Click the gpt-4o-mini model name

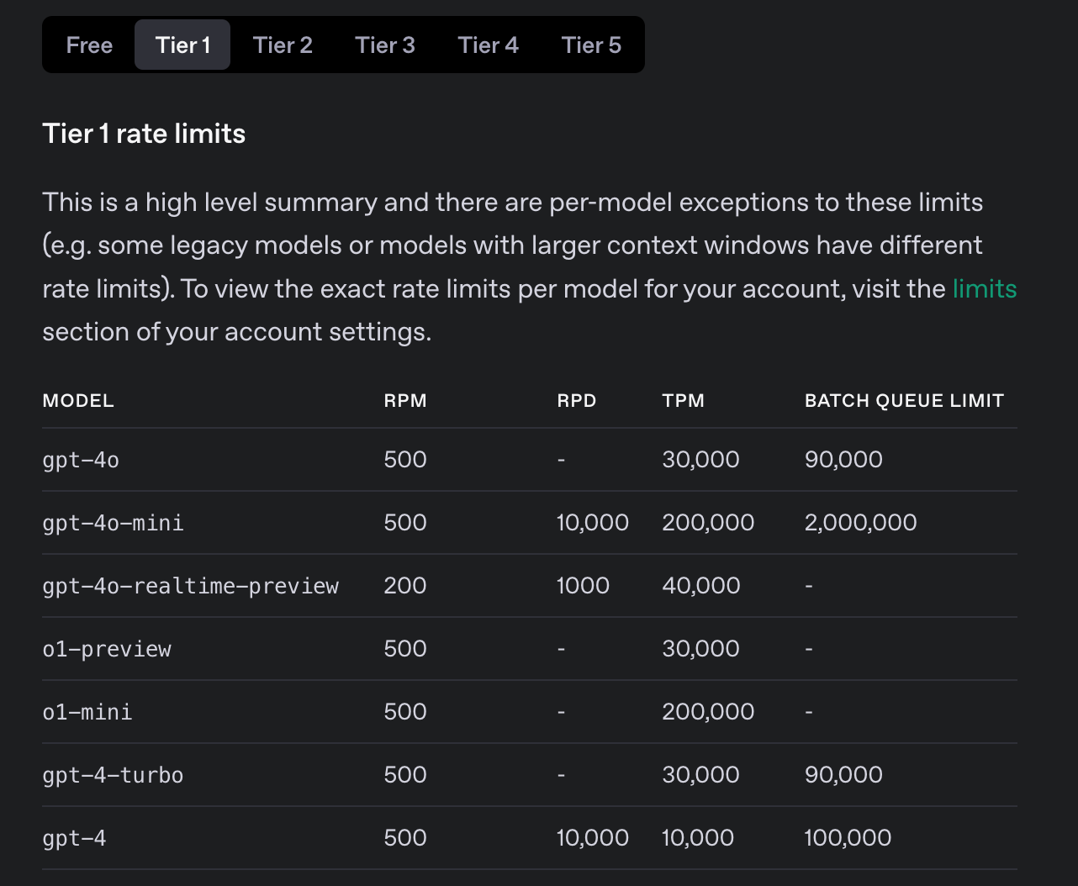(x=113, y=523)
